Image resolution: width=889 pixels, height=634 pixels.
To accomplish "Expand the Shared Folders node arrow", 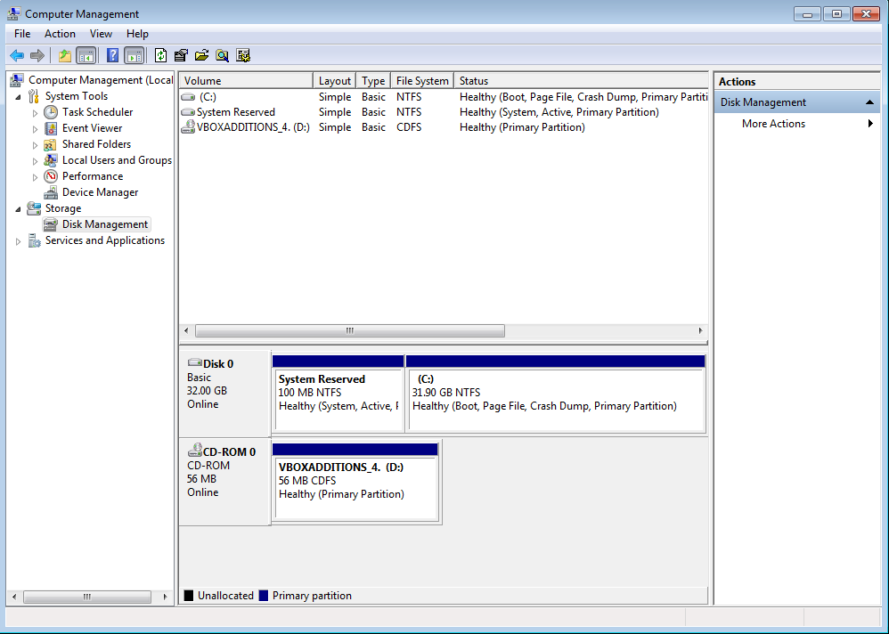I will 35,145.
